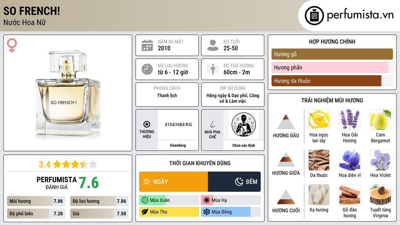Click the clock icon beside Độ lưu hương
Screen dimensions: 400x225
tap(147, 69)
